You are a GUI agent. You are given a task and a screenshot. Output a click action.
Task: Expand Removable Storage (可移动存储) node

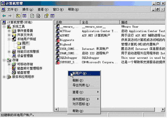pos(9,64)
